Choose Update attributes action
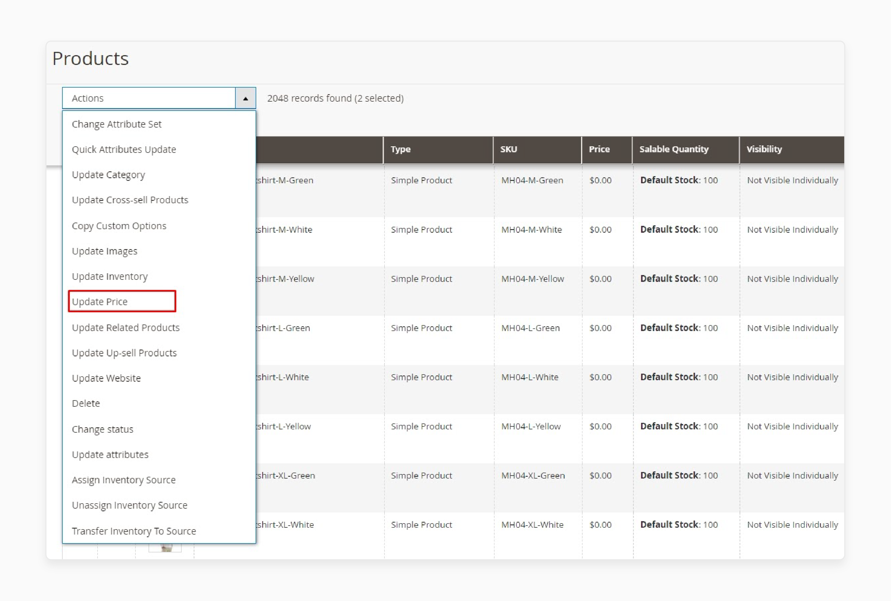The height and width of the screenshot is (601, 891). 110,454
